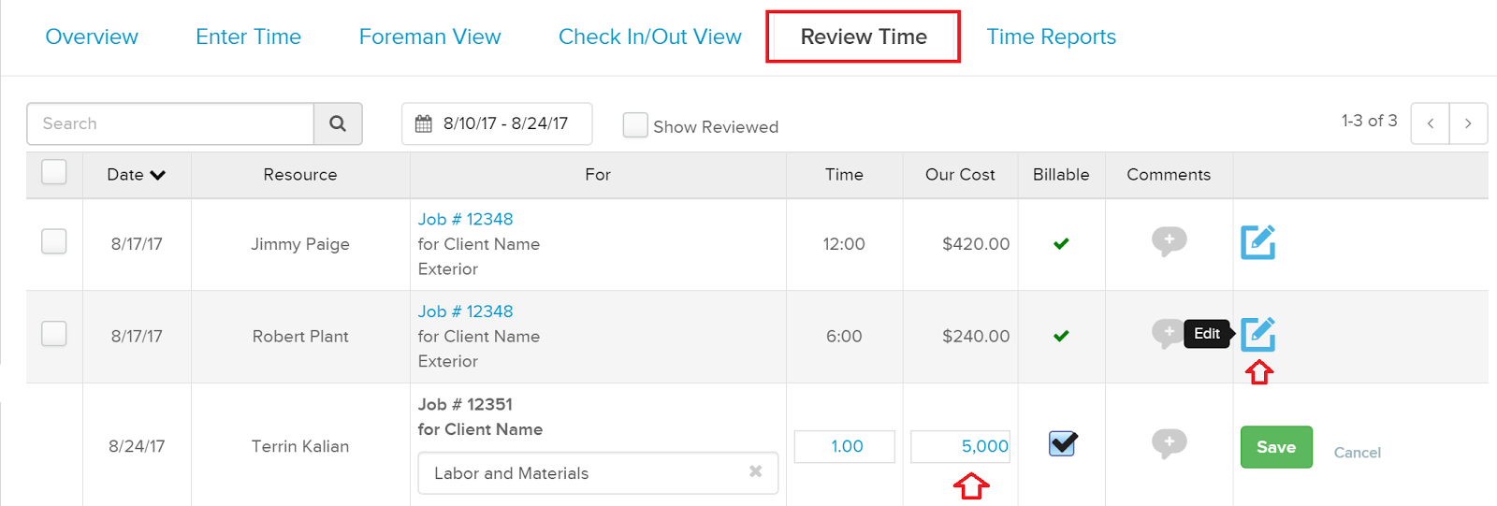Clear the Labor and Materials selection
Image resolution: width=1497 pixels, height=506 pixels.
tap(756, 471)
